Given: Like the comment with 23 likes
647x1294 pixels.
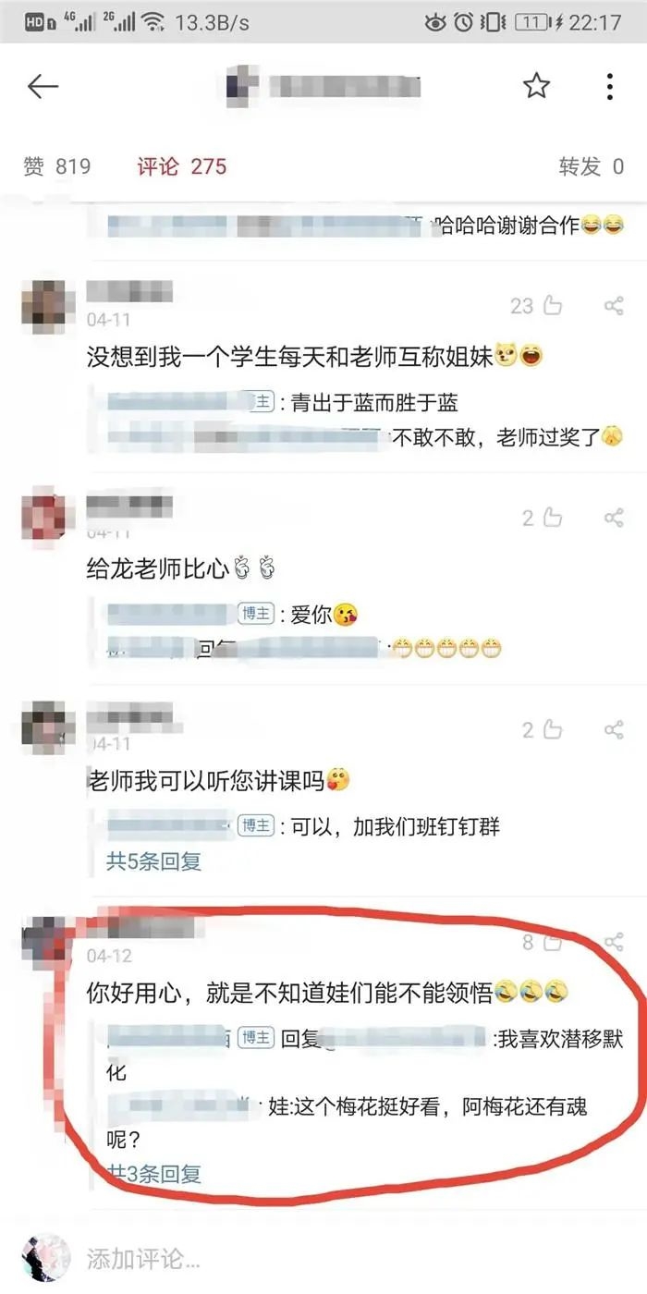Looking at the screenshot, I should 553,306.
